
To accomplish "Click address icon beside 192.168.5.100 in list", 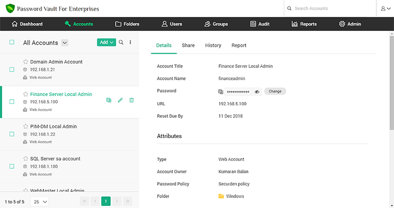I will click(25, 102).
